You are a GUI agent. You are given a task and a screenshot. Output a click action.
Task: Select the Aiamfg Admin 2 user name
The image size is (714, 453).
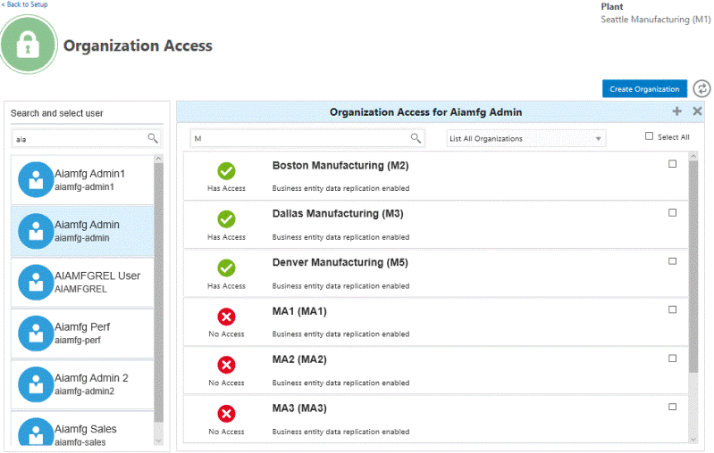(x=91, y=378)
